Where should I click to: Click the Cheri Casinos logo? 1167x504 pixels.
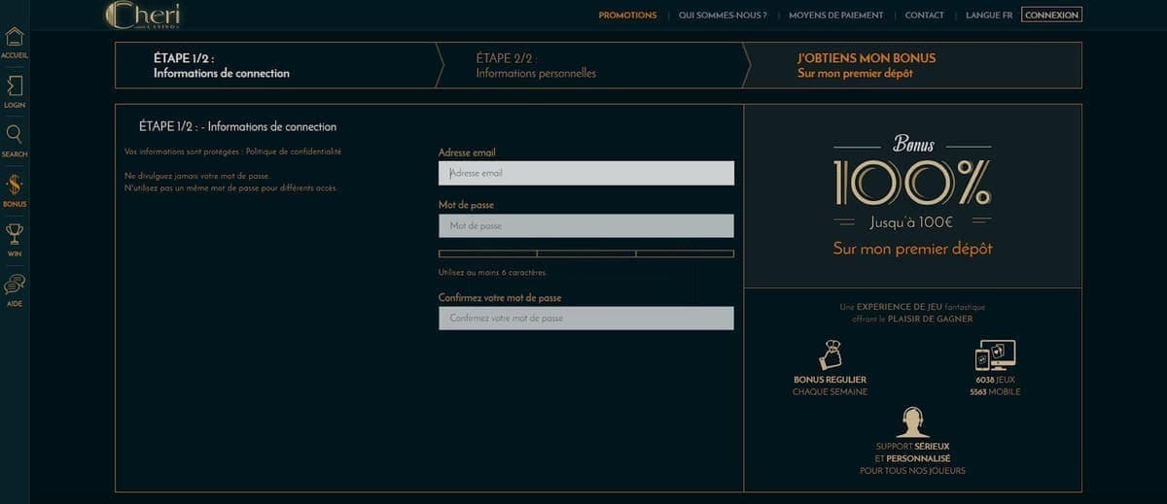(x=143, y=15)
